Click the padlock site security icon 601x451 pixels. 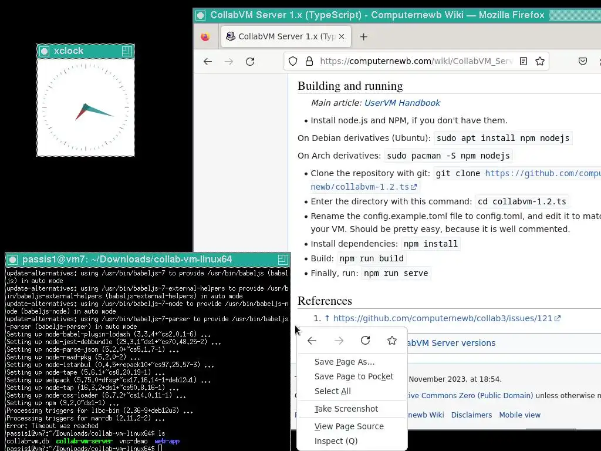pyautogui.click(x=309, y=61)
